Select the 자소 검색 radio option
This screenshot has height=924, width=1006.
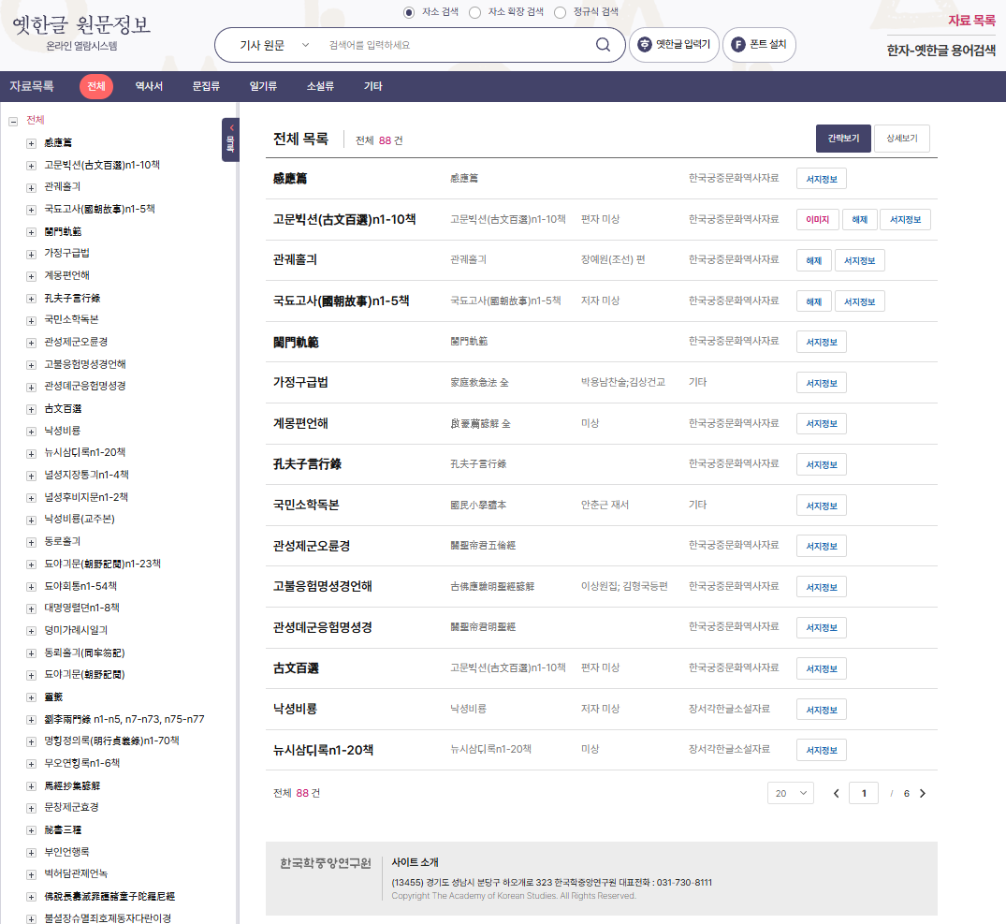[409, 12]
